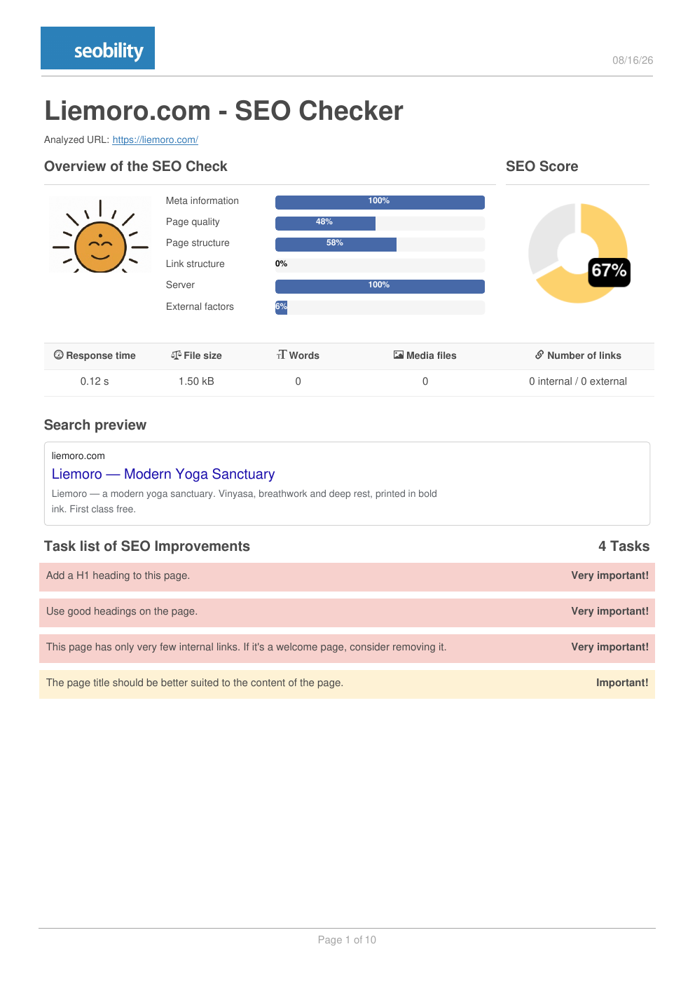This screenshot has width=695, height=984.
Task: Open the https://liemoro.com/ analyzed URL link
Action: coord(155,139)
